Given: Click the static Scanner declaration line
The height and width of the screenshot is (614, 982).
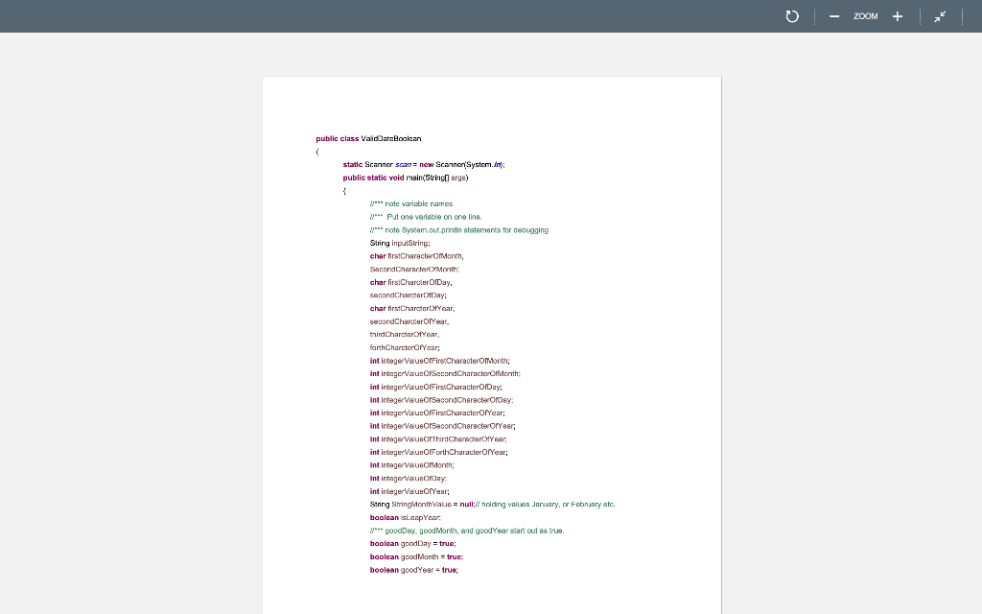Looking at the screenshot, I should click(424, 164).
